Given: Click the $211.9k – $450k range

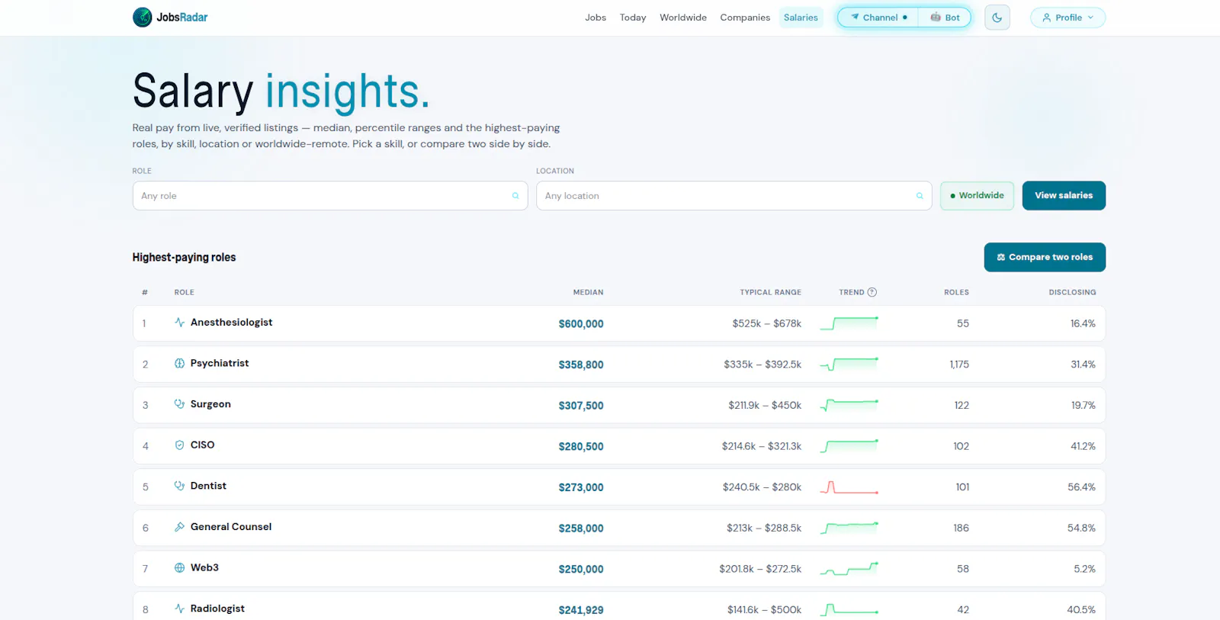Looking at the screenshot, I should (x=765, y=405).
